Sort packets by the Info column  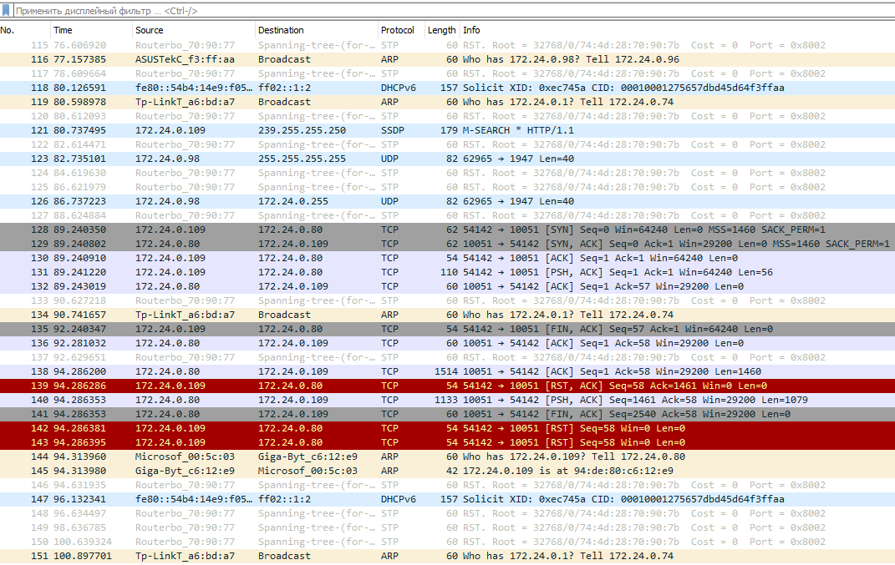(585, 29)
